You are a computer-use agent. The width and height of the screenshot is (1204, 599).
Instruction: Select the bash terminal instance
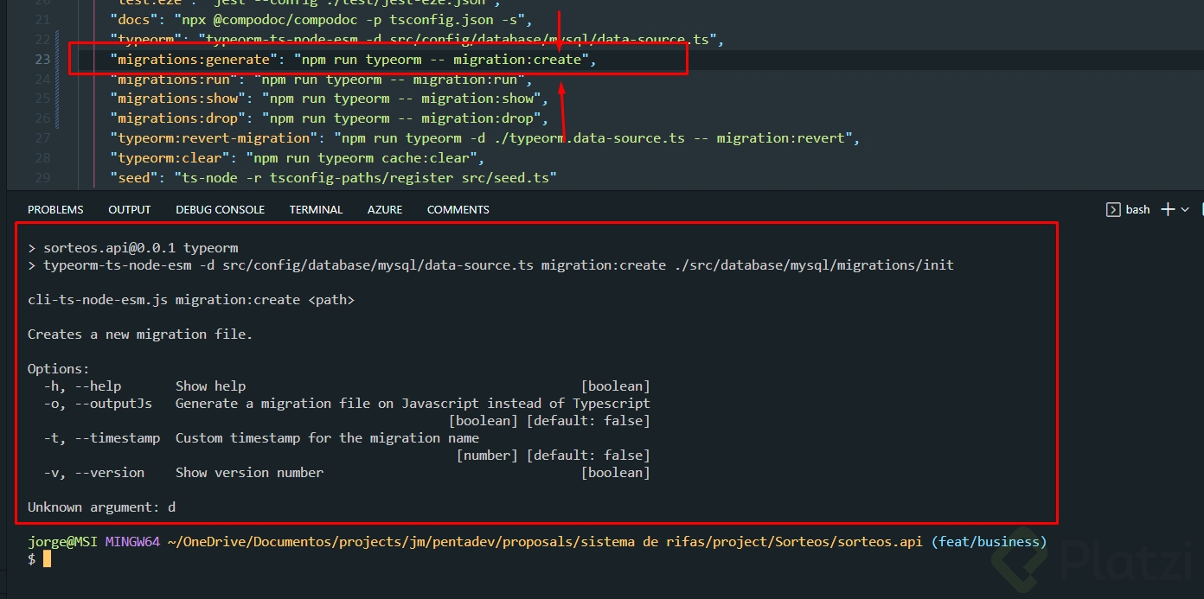click(x=1129, y=209)
